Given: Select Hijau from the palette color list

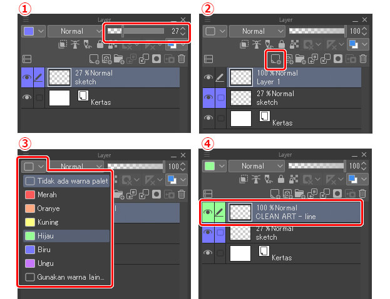Looking at the screenshot, I should (x=66, y=236).
